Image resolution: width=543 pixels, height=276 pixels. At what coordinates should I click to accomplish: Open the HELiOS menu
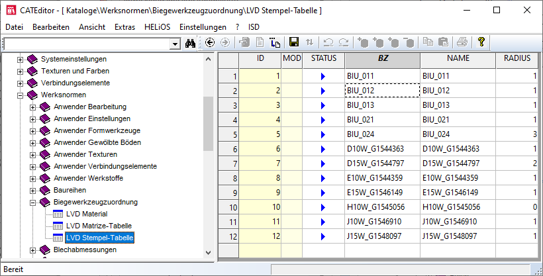(157, 27)
